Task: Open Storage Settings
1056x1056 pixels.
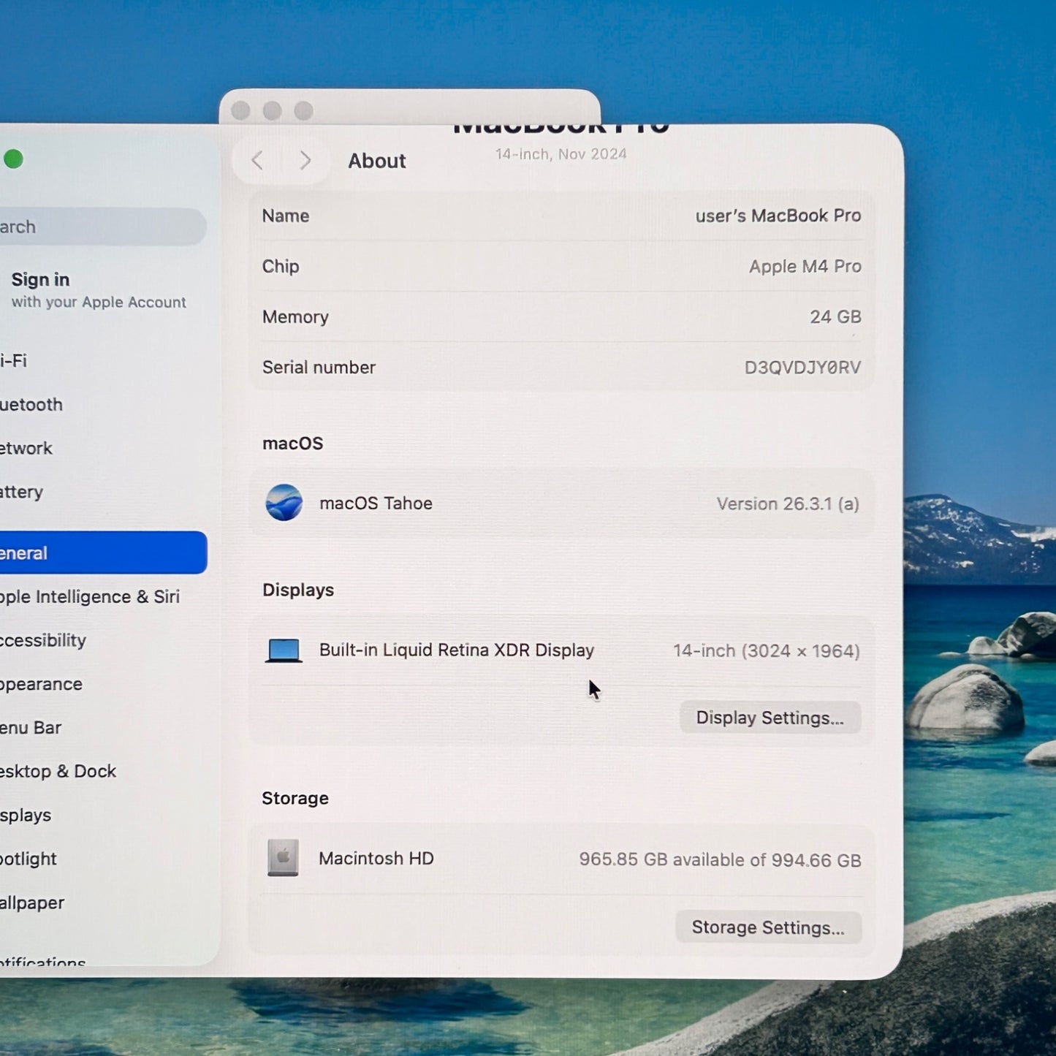Action: [768, 927]
